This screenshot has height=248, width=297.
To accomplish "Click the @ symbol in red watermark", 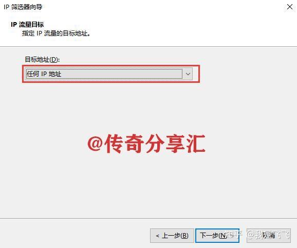I will click(95, 144).
